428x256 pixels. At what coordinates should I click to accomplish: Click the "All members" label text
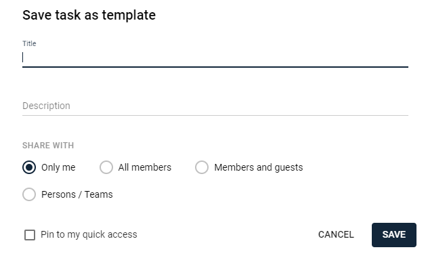145,167
